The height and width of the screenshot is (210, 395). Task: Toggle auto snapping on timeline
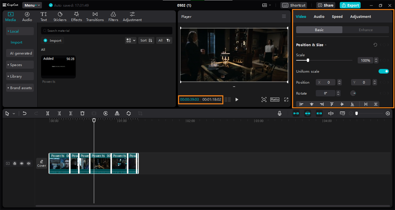tap(308, 113)
